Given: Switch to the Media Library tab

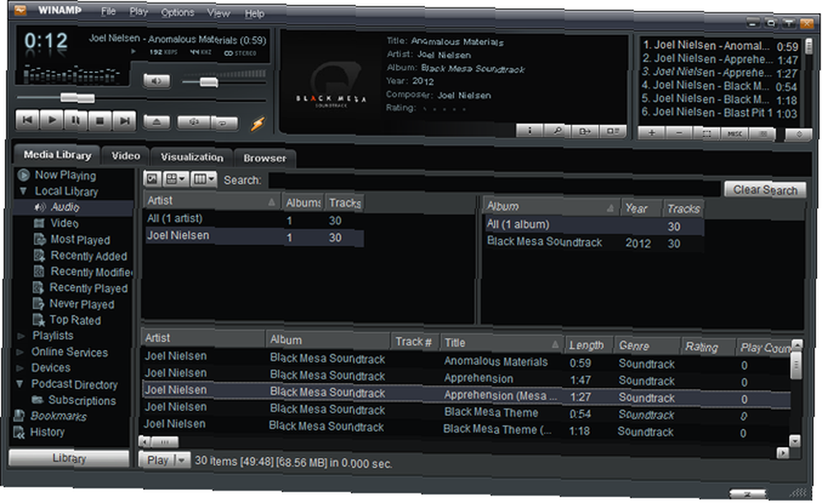Looking at the screenshot, I should pos(58,155).
